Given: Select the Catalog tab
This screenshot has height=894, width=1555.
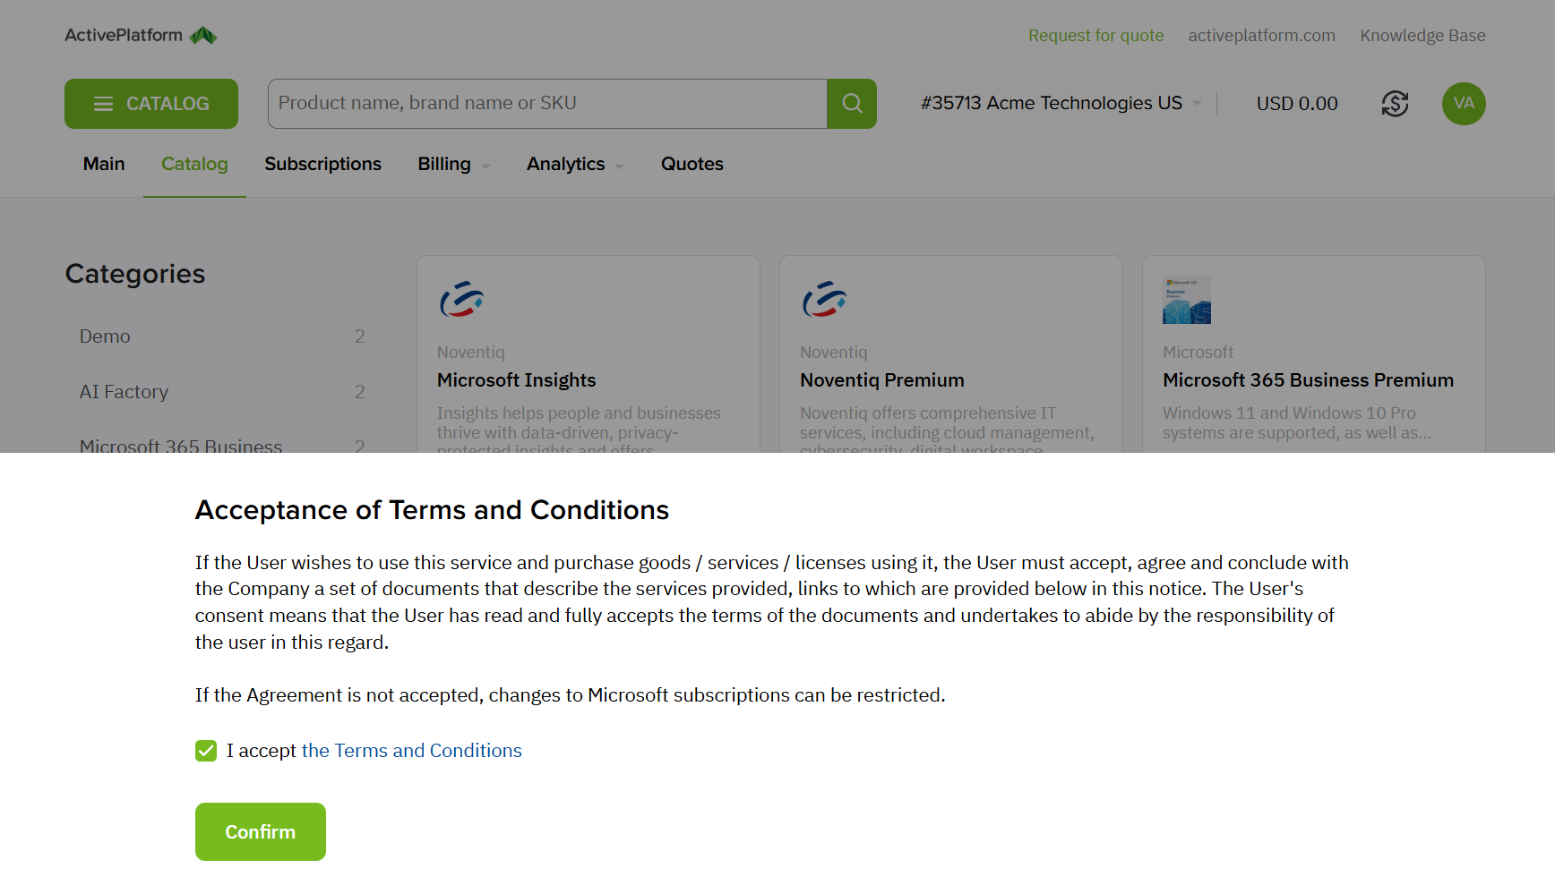Looking at the screenshot, I should click(x=194, y=165).
